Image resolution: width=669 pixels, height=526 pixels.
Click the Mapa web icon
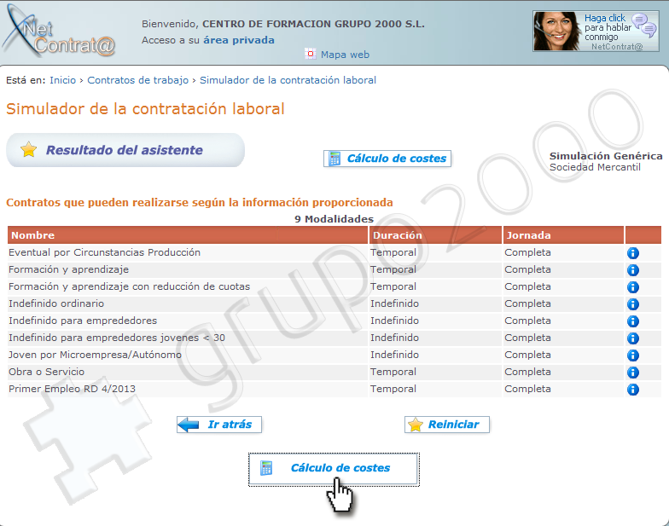pyautogui.click(x=311, y=55)
